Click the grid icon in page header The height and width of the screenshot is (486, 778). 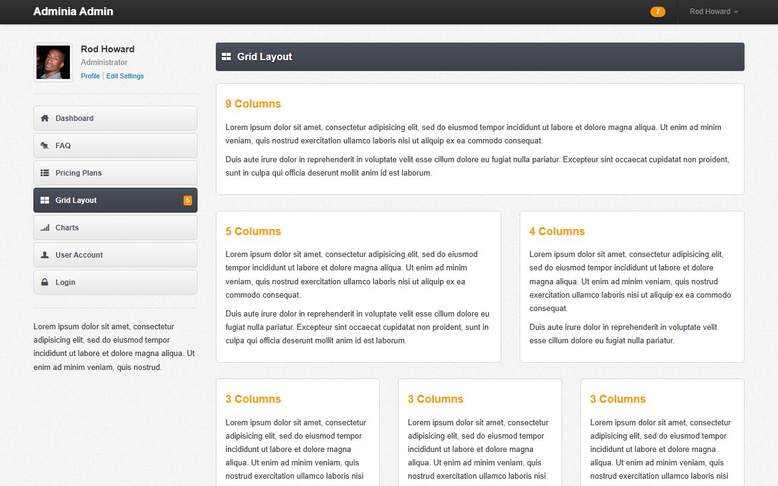pyautogui.click(x=226, y=56)
